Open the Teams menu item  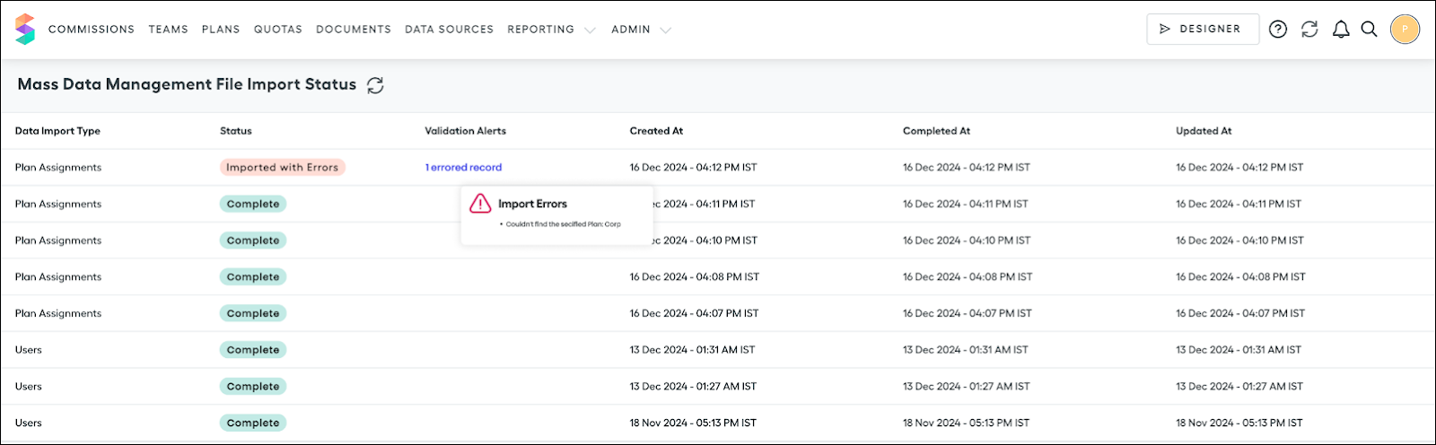[x=168, y=30]
